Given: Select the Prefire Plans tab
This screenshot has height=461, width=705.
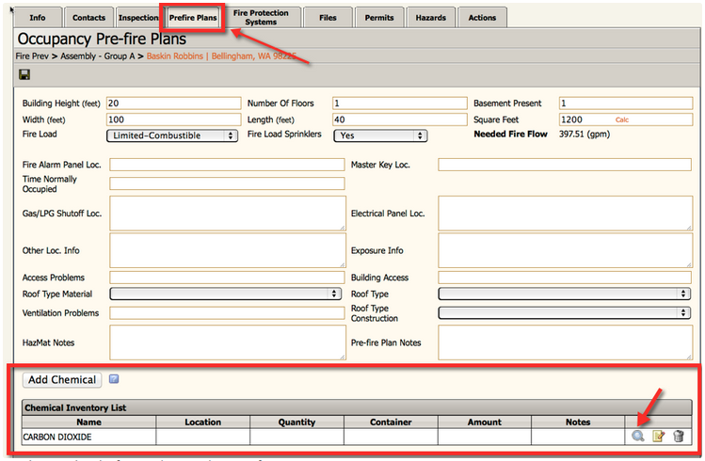Looking at the screenshot, I should pos(193,18).
